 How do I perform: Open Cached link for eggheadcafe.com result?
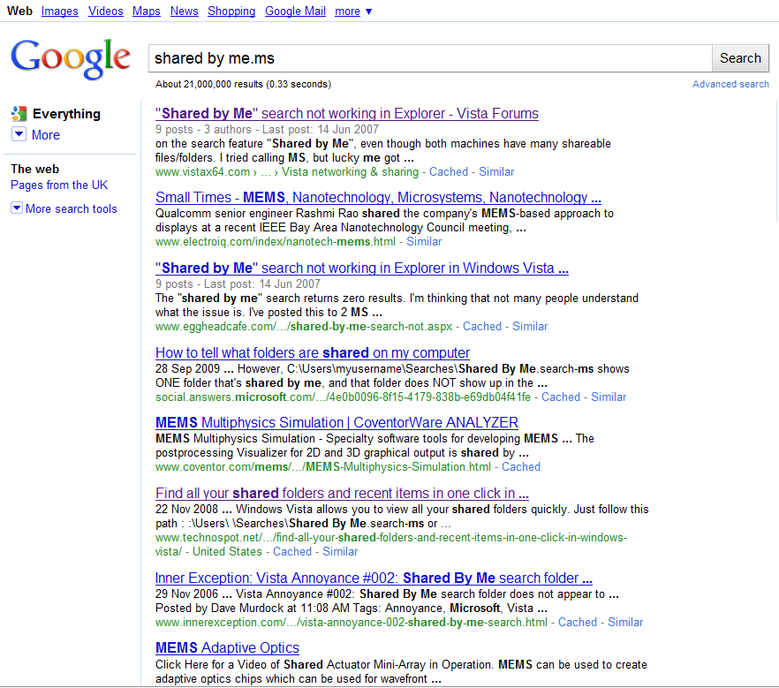click(x=482, y=327)
